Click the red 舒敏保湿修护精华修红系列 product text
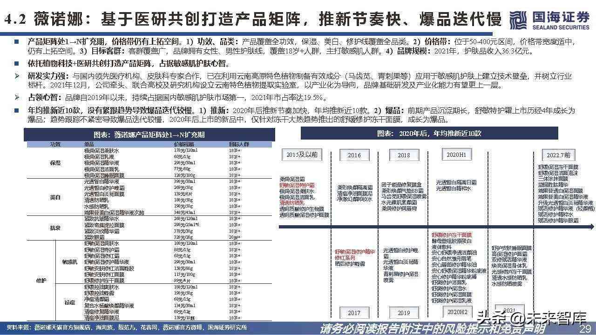 point(355,254)
